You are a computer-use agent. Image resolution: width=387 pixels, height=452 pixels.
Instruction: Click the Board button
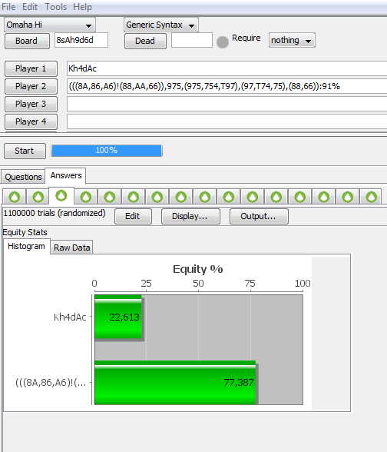[x=27, y=41]
